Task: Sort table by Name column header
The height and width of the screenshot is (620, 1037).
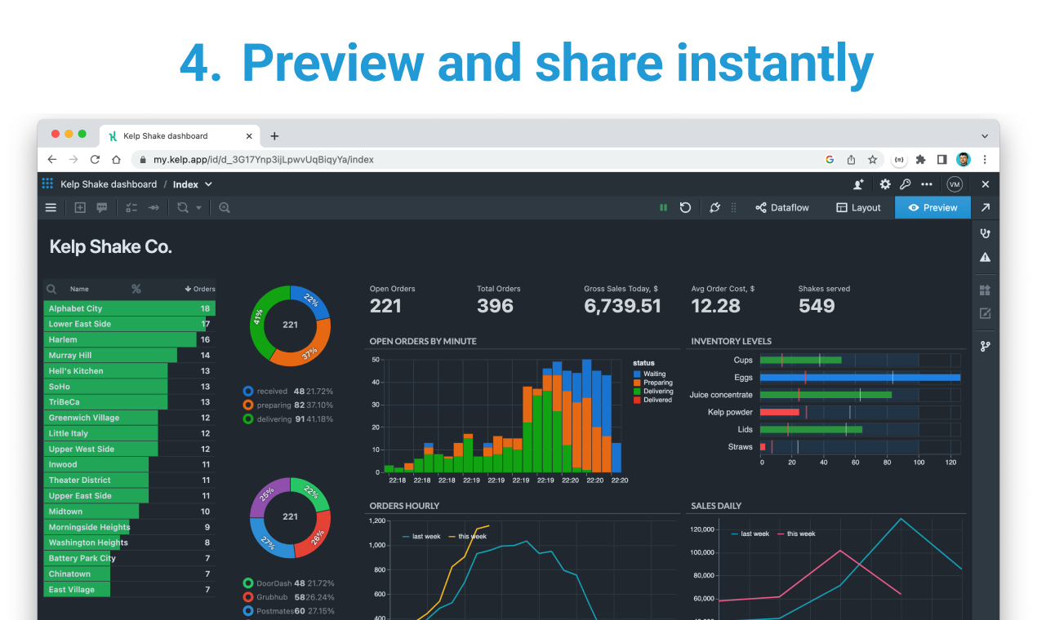Action: coord(79,289)
